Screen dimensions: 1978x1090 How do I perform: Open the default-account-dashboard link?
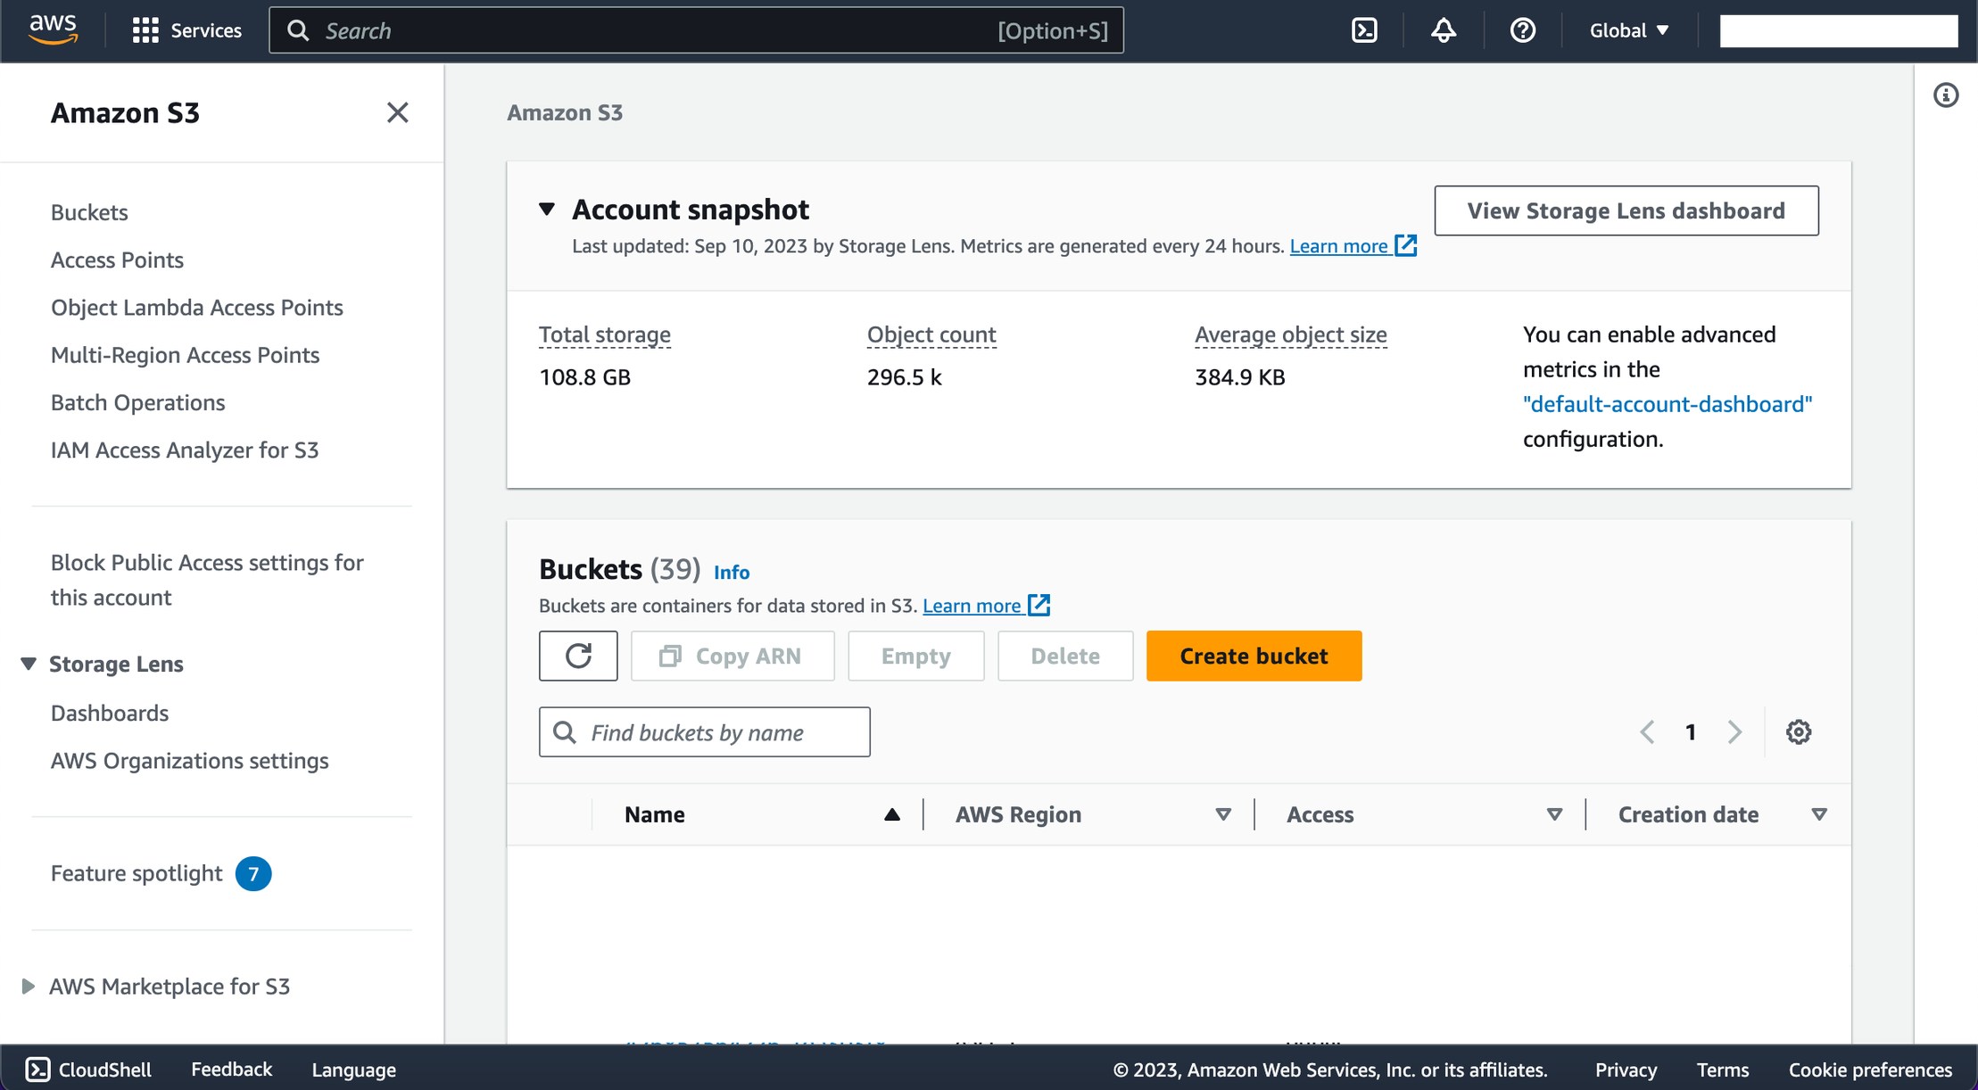(x=1668, y=404)
